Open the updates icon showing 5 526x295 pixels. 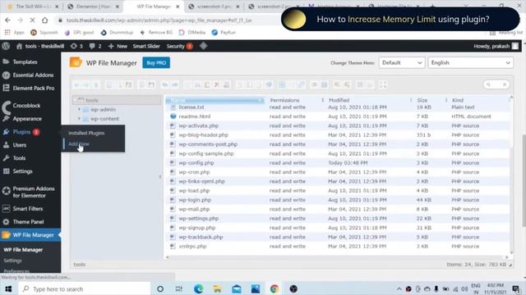[76, 46]
